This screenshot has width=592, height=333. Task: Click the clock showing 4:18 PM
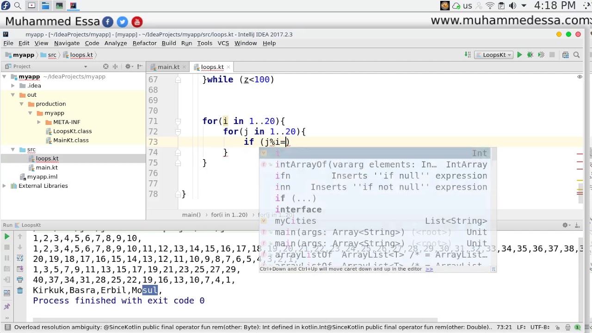(x=555, y=6)
